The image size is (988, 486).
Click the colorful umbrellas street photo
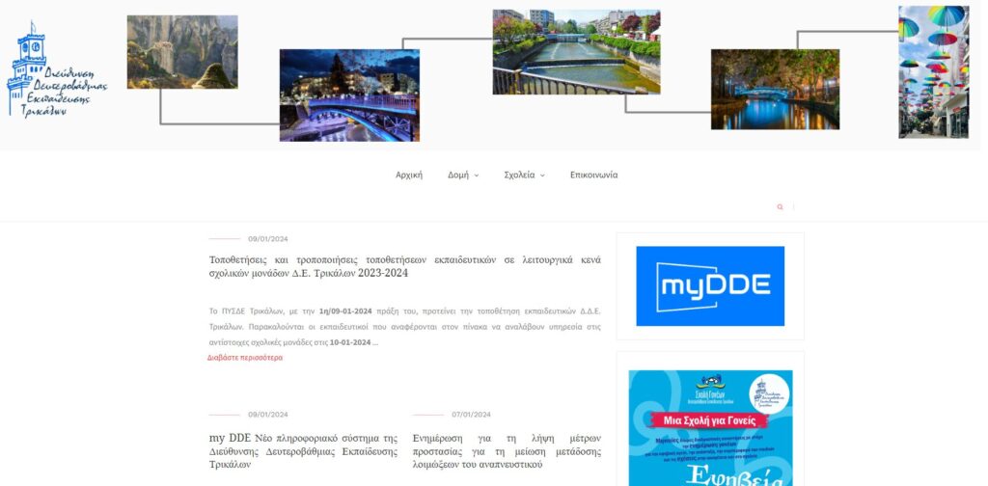(x=933, y=71)
